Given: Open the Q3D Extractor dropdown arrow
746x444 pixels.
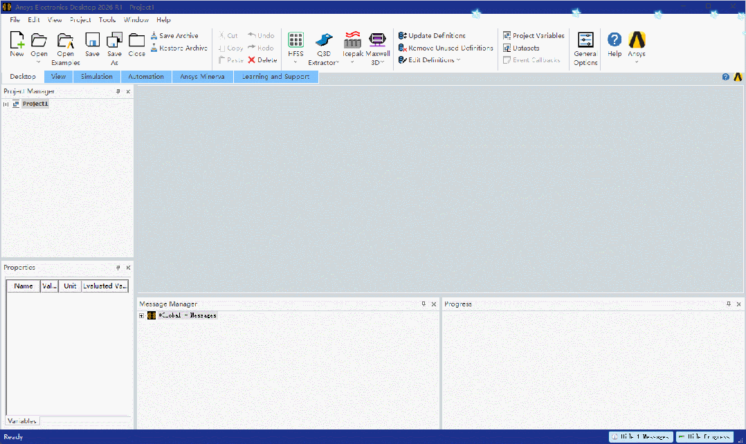Looking at the screenshot, I should (x=337, y=63).
